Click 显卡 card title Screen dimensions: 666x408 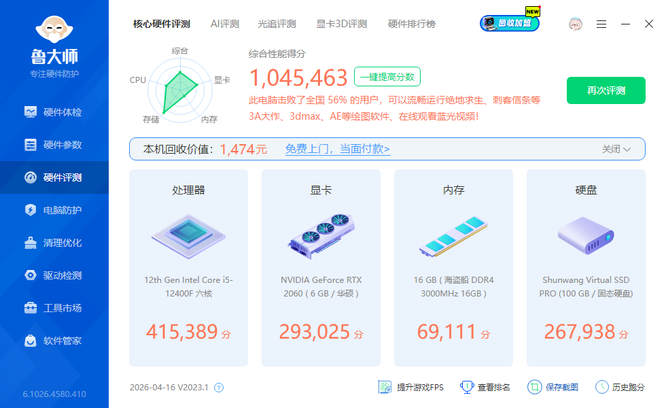click(x=321, y=190)
